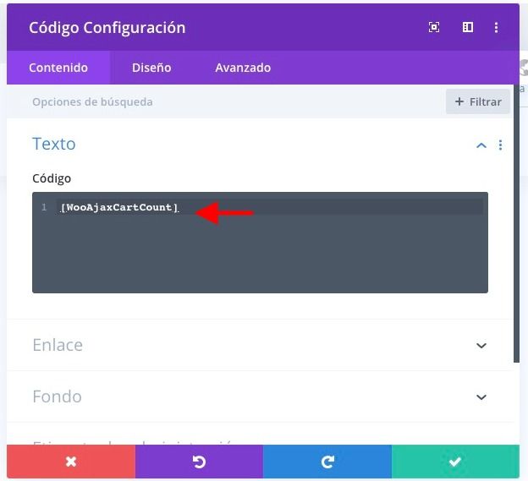
Task: Click the vertical scrollbar of the settings panel
Action: coord(516,224)
